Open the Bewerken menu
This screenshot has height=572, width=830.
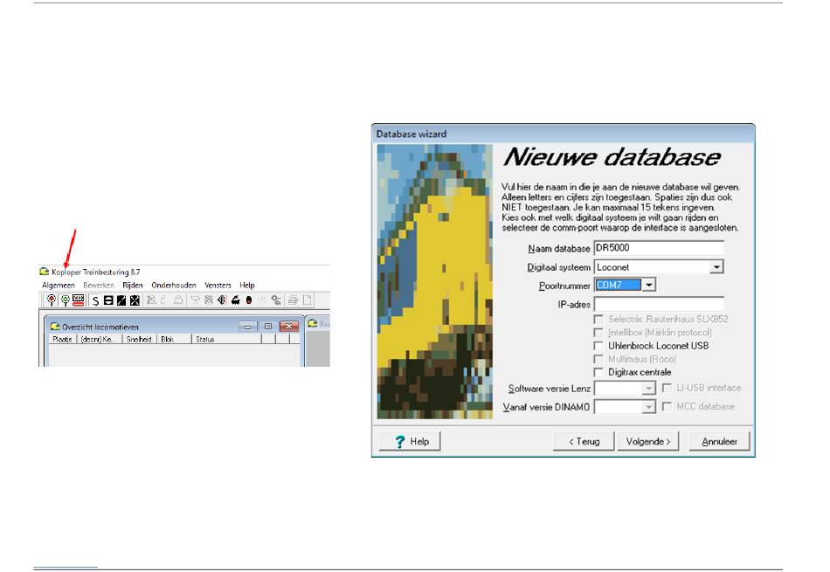(99, 286)
